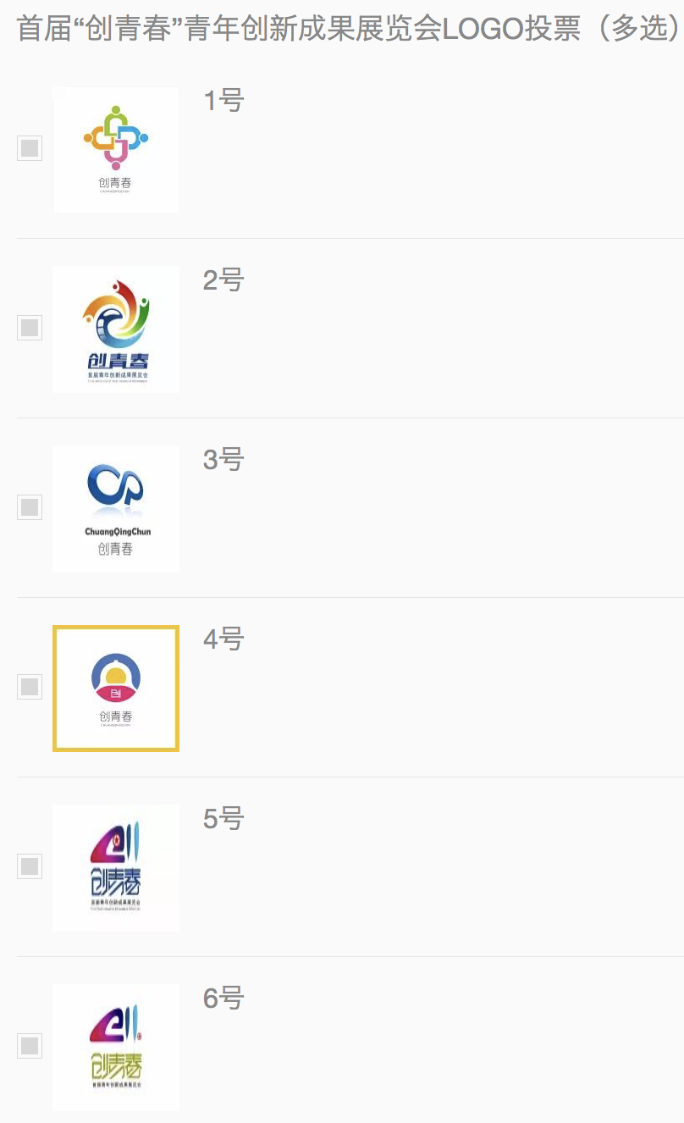Image resolution: width=684 pixels, height=1123 pixels.
Task: Select the 3号 vote checkbox
Action: pyautogui.click(x=30, y=507)
